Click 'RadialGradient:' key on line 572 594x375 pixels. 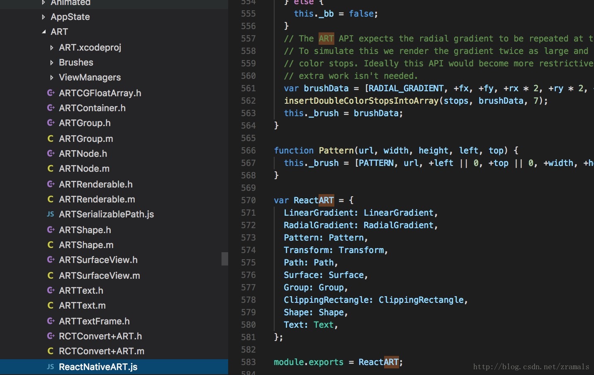pos(321,225)
